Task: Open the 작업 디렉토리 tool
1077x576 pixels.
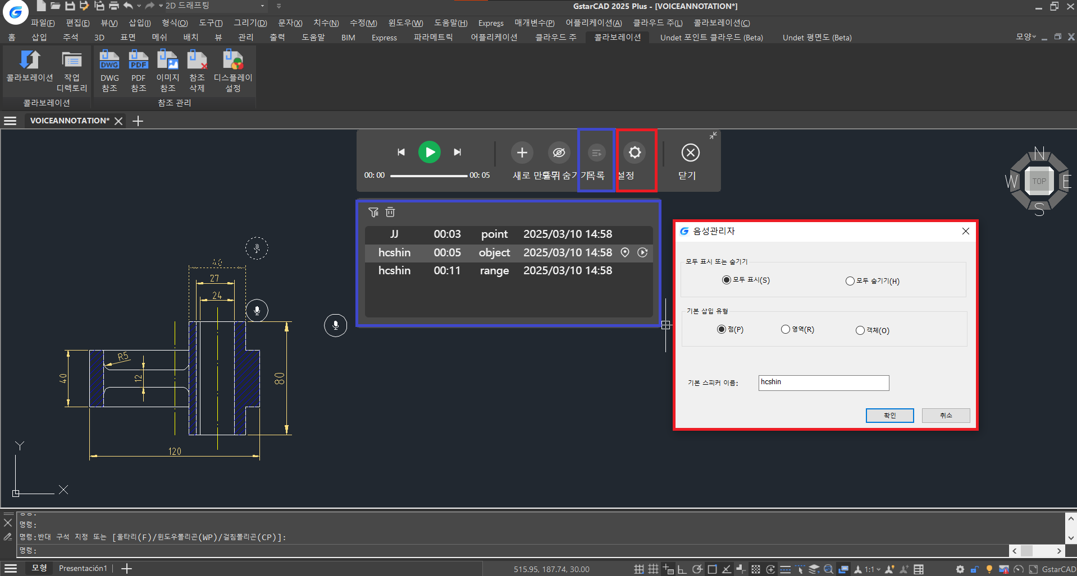Action: pos(72,71)
